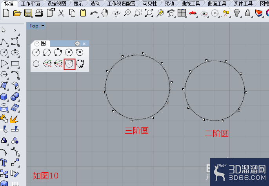This screenshot has height=186, width=269.
Task: Select the Circle tool in left sidebar
Action: pyautogui.click(x=4, y=52)
